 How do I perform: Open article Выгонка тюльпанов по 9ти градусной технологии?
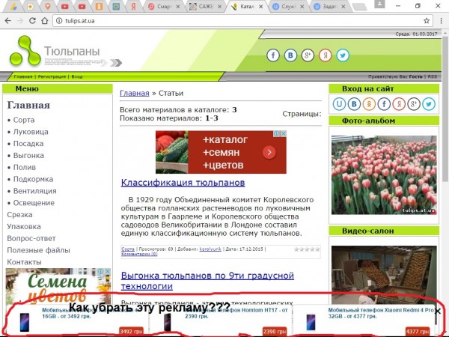(207, 281)
